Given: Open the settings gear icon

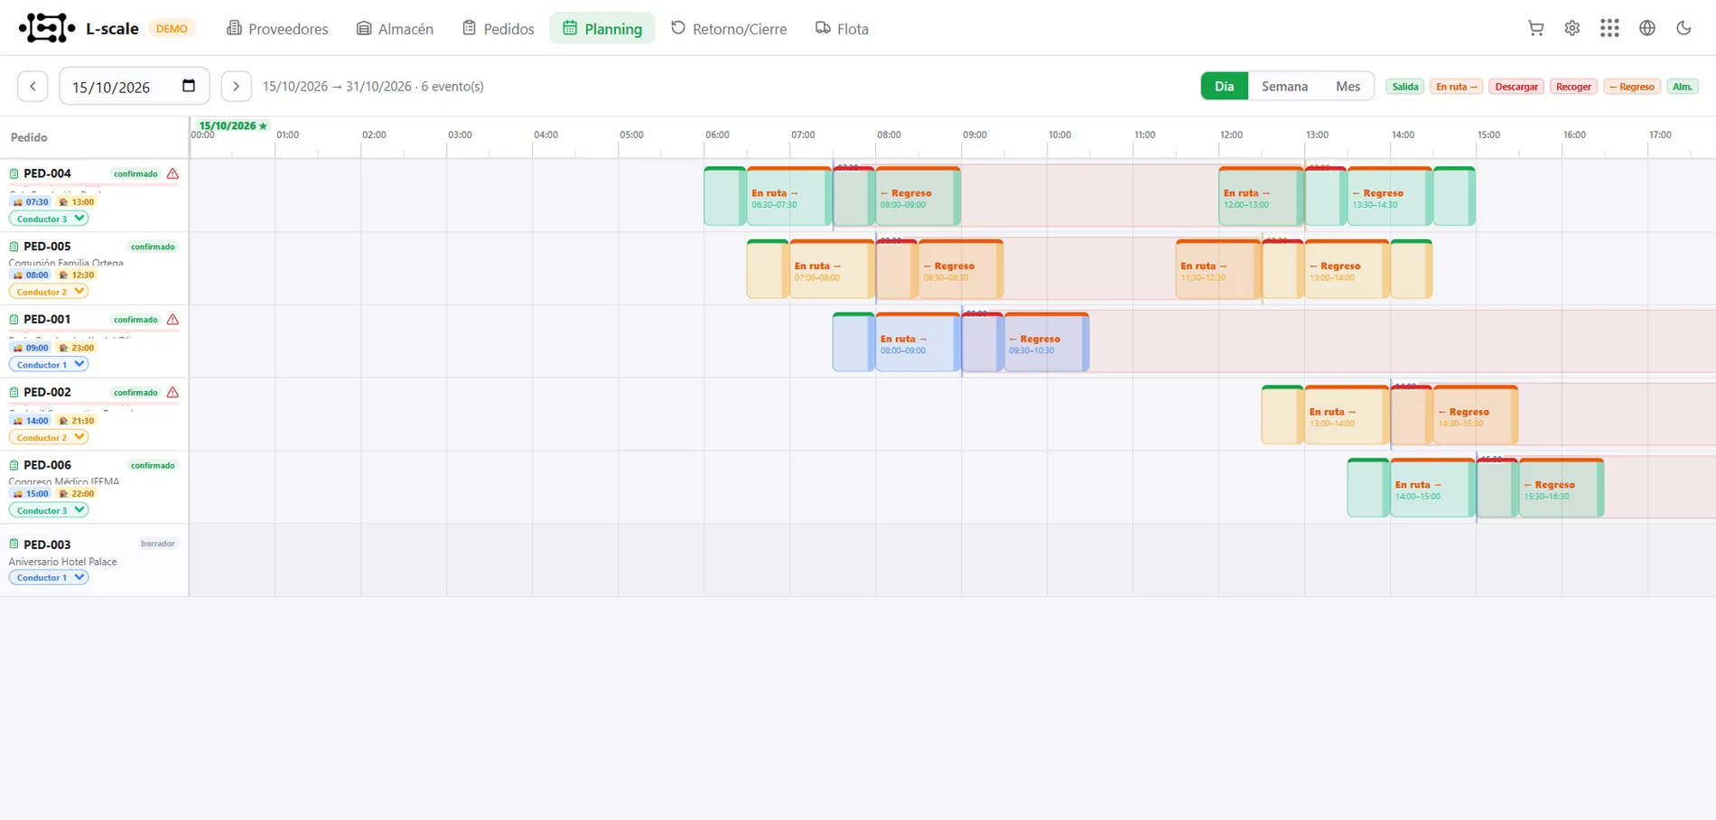Looking at the screenshot, I should 1572,28.
